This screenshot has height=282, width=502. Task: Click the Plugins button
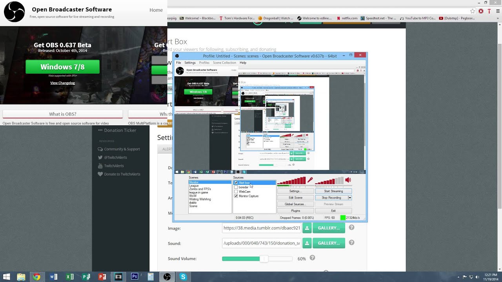295,211
